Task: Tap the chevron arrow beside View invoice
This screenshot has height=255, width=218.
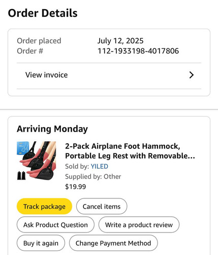Action: (x=191, y=75)
